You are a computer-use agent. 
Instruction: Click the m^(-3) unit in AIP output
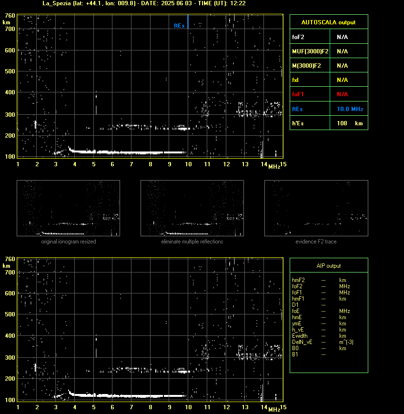point(346,342)
